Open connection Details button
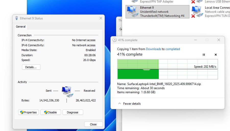This screenshot has width=230, height=131. [x=31, y=67]
